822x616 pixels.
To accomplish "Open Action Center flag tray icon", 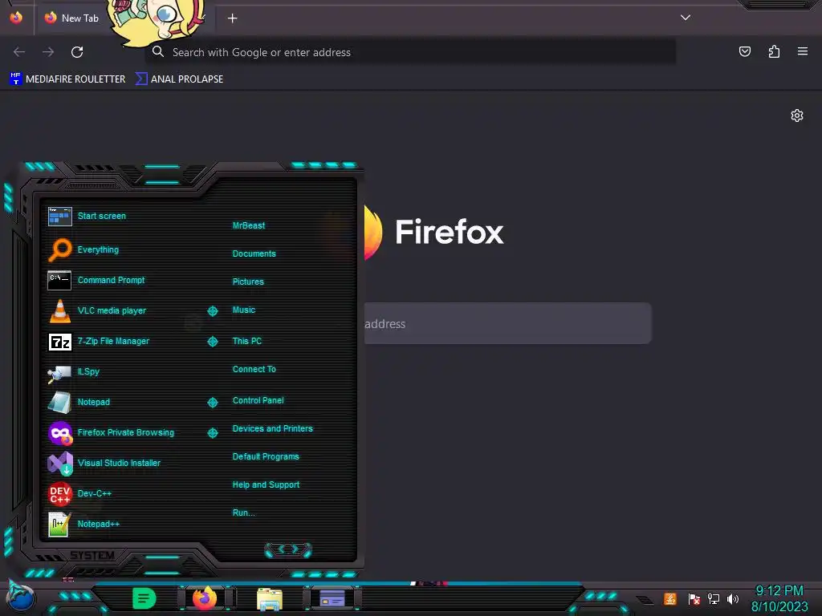I will (694, 598).
